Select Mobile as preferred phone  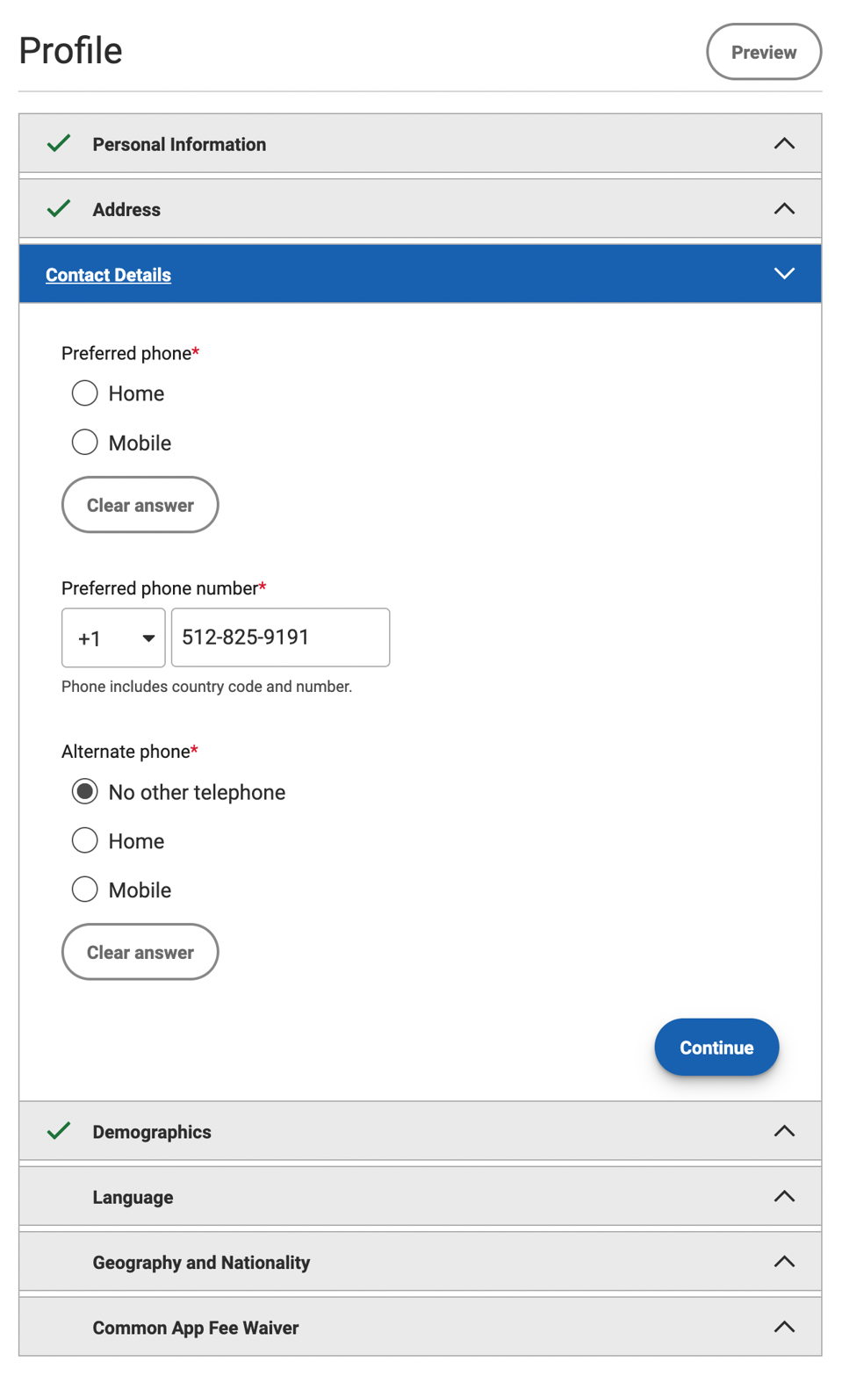click(x=84, y=442)
